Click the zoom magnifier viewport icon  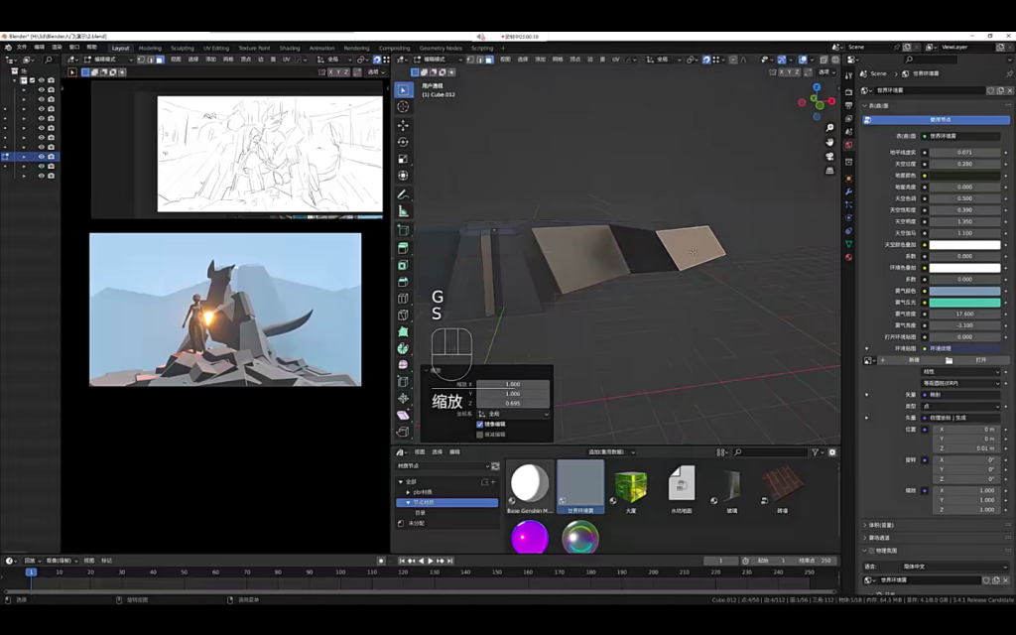[830, 128]
